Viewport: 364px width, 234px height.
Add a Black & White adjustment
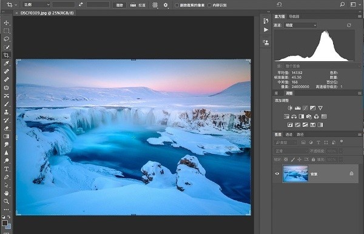click(302, 116)
